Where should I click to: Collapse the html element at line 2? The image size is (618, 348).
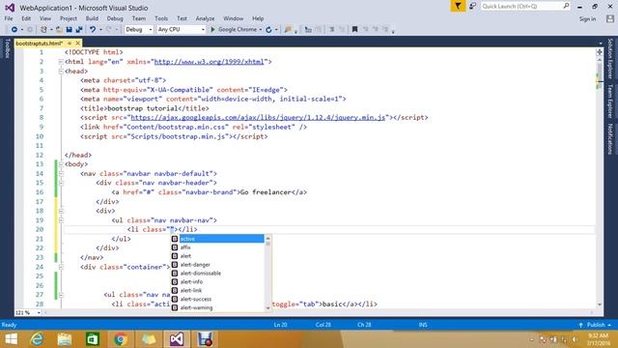click(x=61, y=62)
